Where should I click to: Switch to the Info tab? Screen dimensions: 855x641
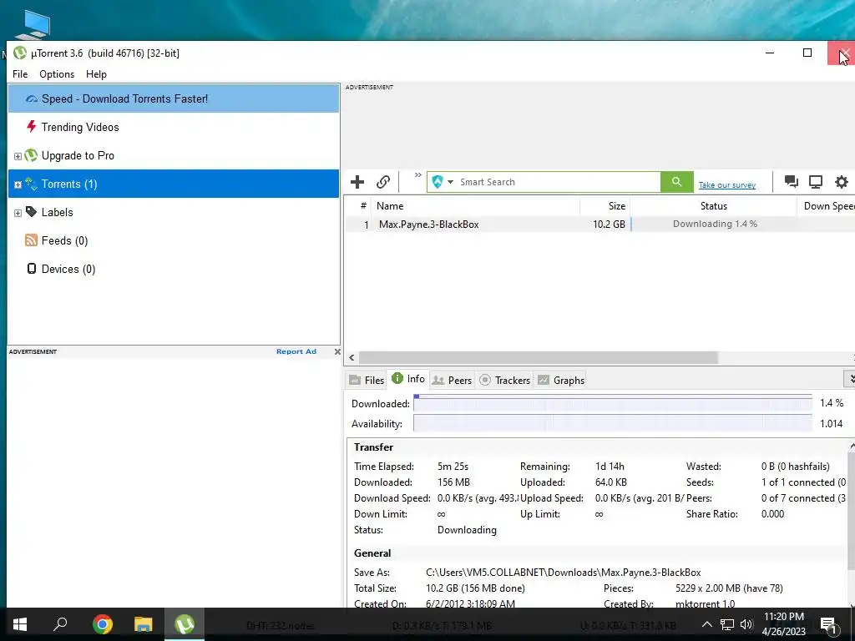coord(408,379)
